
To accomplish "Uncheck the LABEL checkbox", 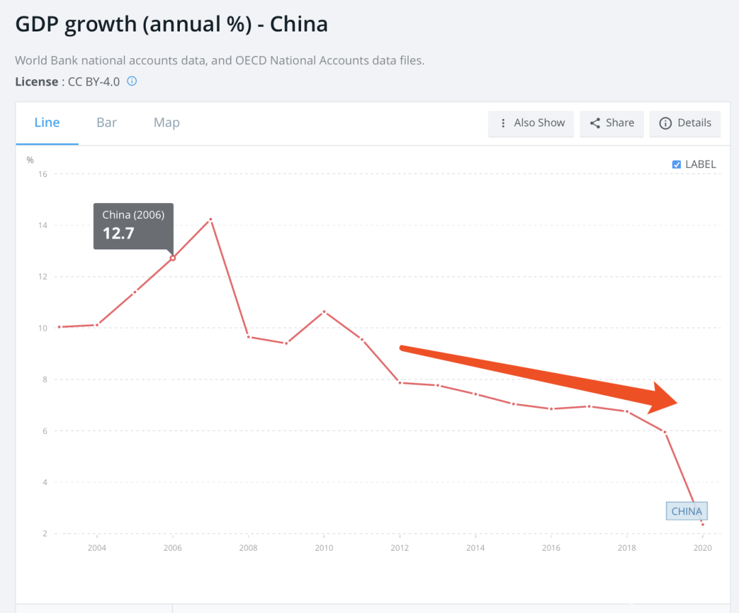I will point(677,164).
